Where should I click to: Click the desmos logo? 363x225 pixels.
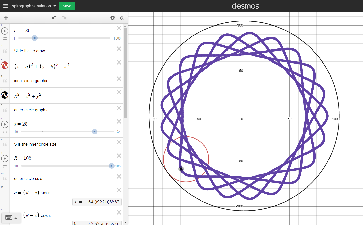(245, 6)
